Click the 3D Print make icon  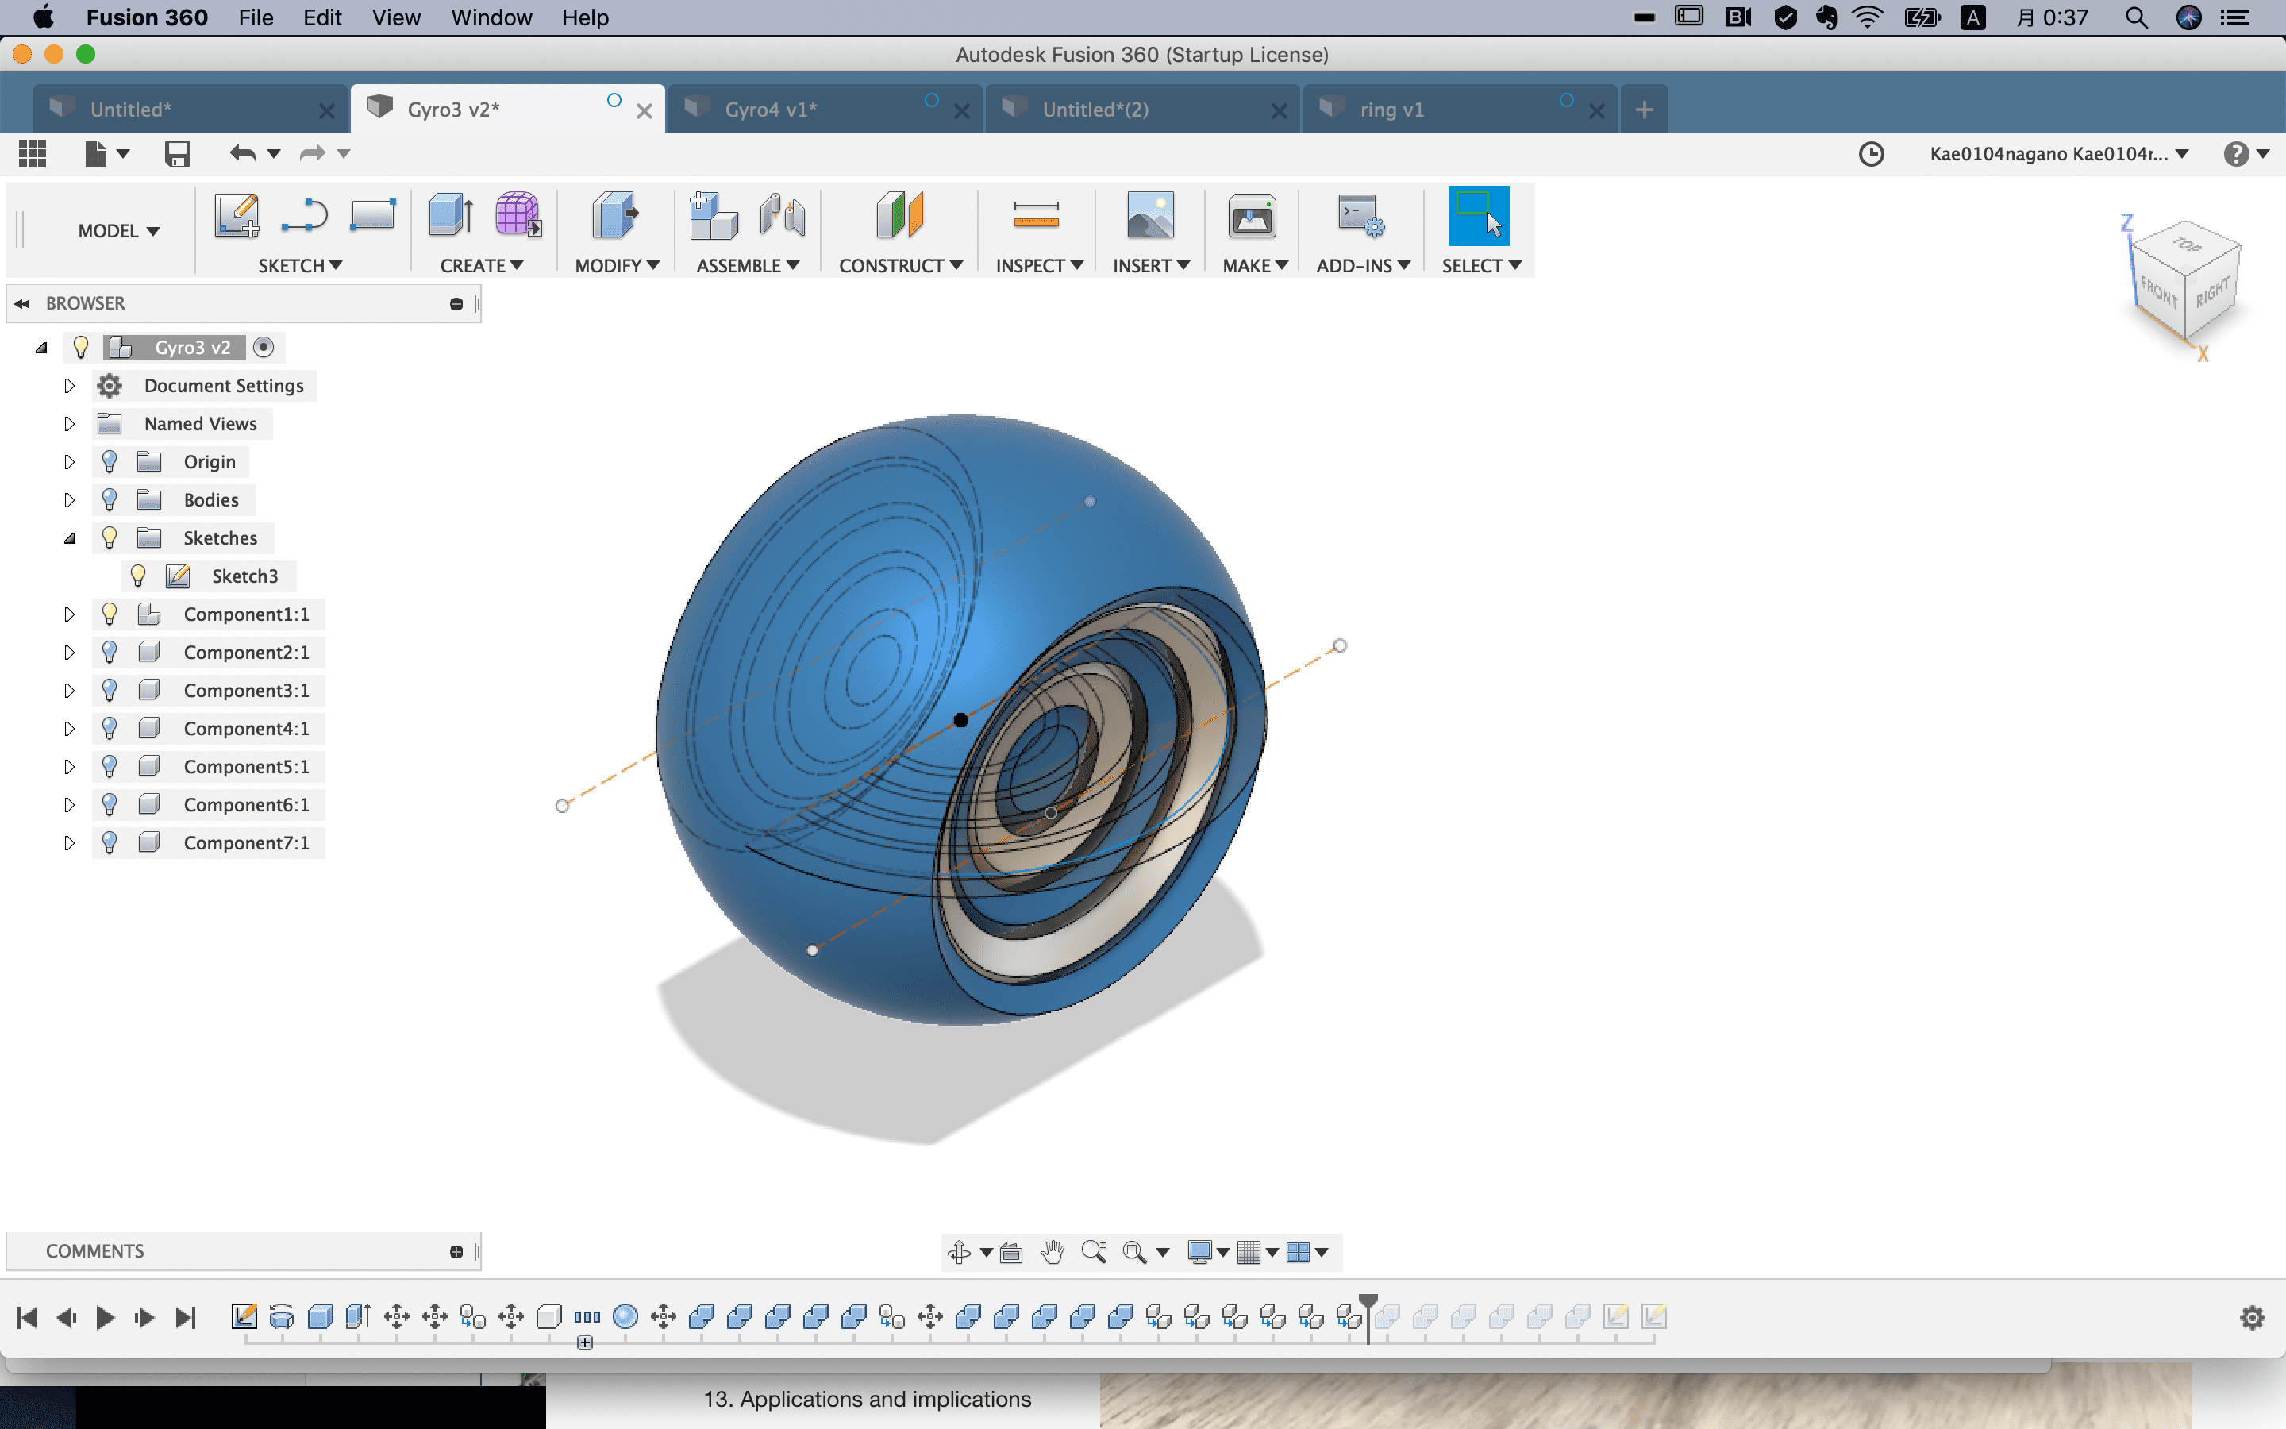tap(1252, 215)
